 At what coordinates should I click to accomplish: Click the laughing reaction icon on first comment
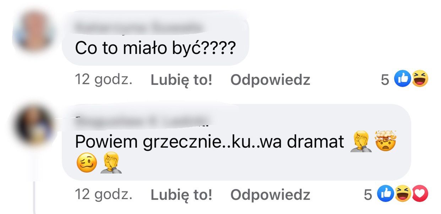coord(419,79)
